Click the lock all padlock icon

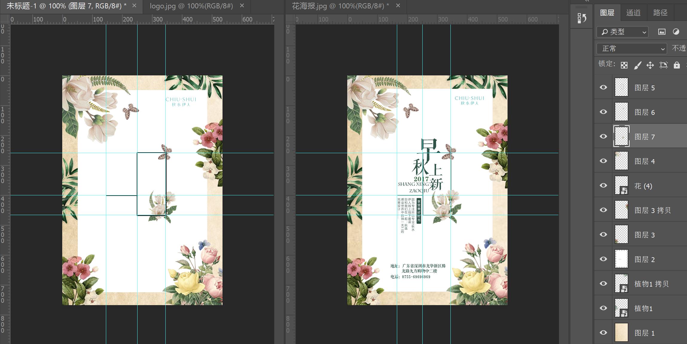(677, 65)
